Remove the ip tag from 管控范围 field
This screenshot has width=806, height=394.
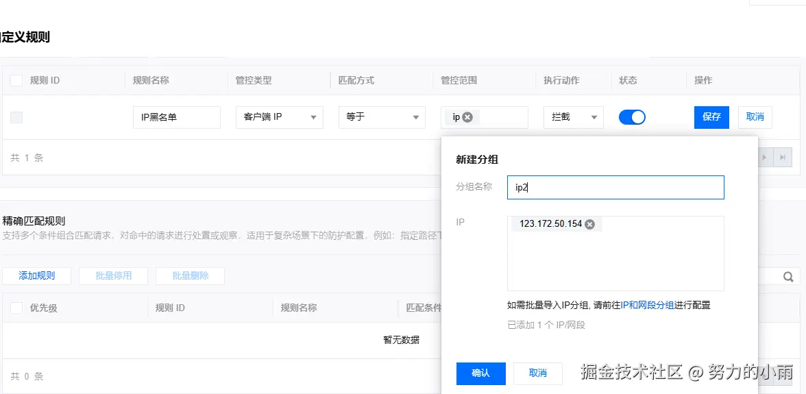467,117
